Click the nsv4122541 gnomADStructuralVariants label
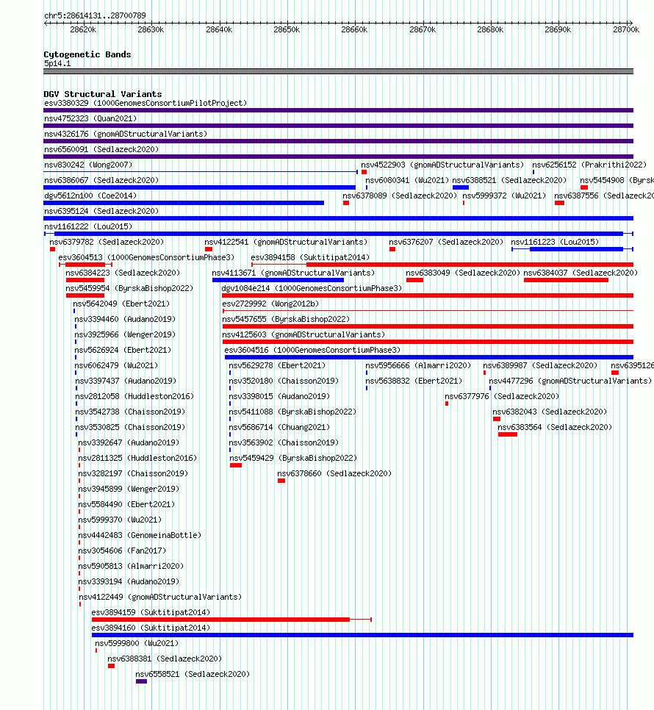Image resolution: width=654 pixels, height=710 pixels. [286, 242]
